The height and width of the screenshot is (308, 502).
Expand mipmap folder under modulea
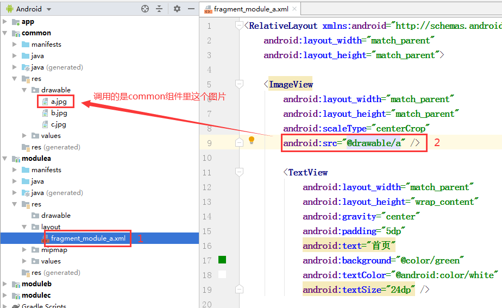pyautogui.click(x=24, y=250)
